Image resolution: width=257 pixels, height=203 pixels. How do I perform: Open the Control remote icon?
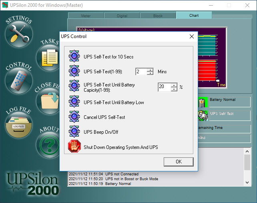tap(19, 81)
